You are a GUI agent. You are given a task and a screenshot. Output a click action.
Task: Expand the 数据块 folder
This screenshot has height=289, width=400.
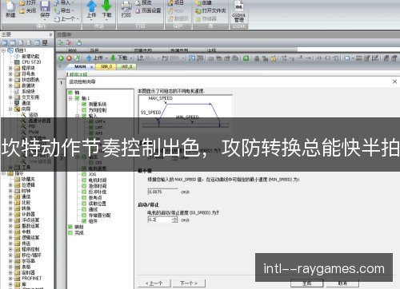tap(10, 85)
